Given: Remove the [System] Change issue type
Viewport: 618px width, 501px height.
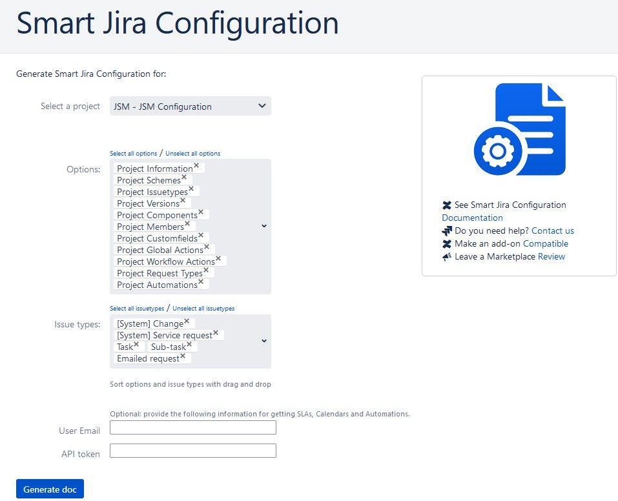Looking at the screenshot, I should pyautogui.click(x=187, y=321).
